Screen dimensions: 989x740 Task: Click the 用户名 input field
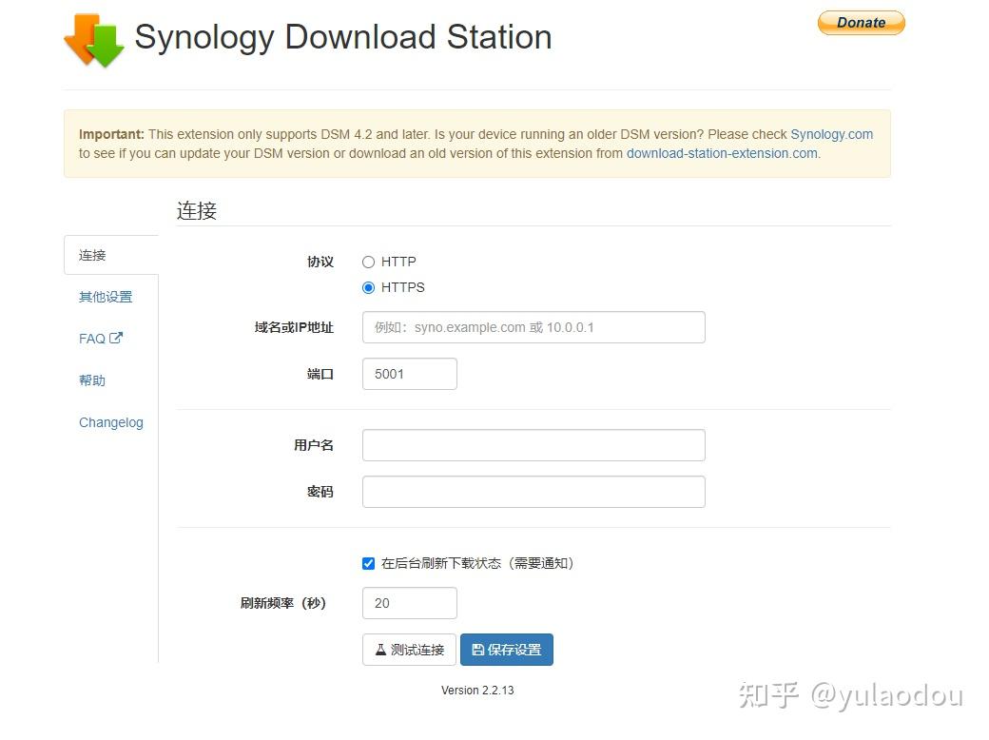[x=533, y=444]
